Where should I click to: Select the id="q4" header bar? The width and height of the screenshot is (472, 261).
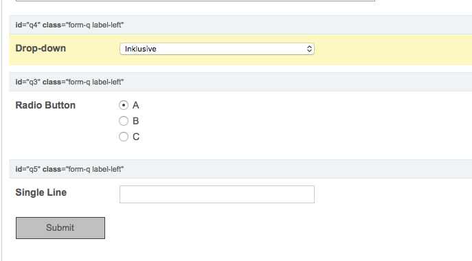coord(240,25)
